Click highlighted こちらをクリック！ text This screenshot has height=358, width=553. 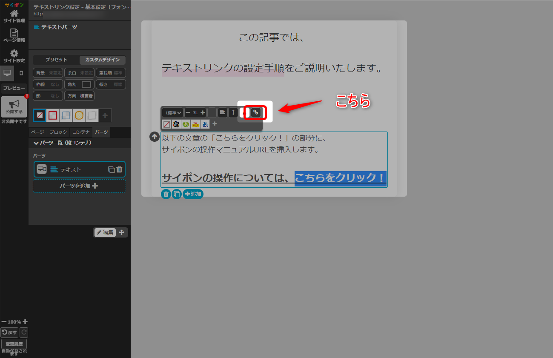[340, 178]
